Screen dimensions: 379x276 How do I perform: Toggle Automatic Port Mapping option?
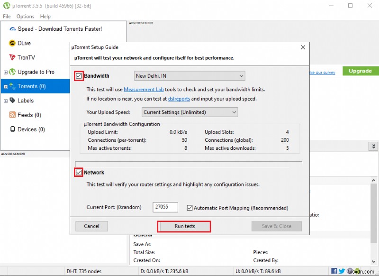190,208
